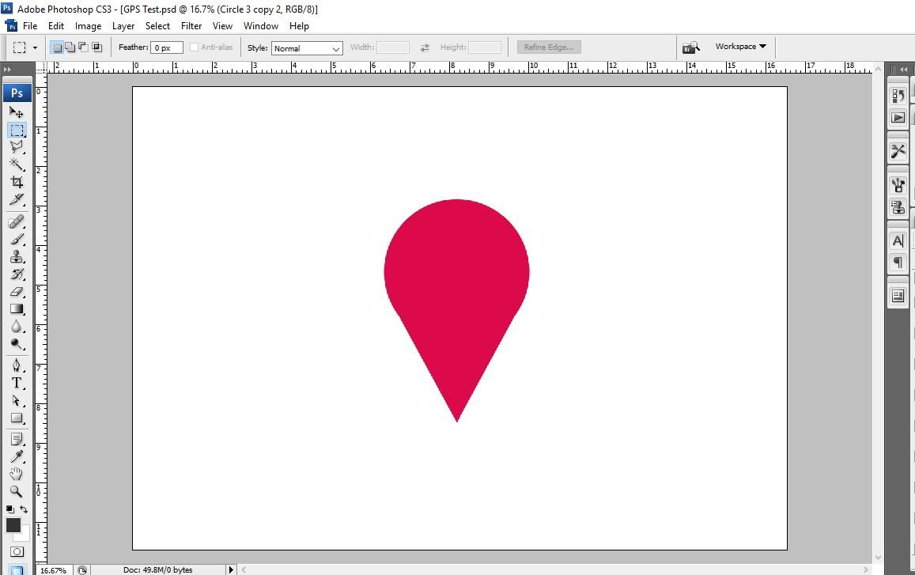Expand the collapsed panel dock

point(903,69)
